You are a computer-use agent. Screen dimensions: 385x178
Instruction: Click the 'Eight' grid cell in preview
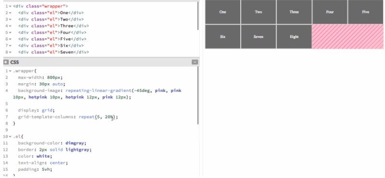point(294,37)
